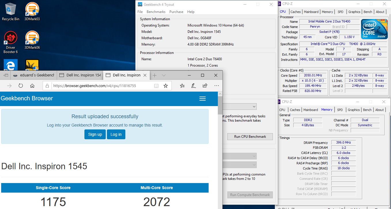Refresh the Geekbench Browser page
The image size is (391, 209).
coord(21,86)
